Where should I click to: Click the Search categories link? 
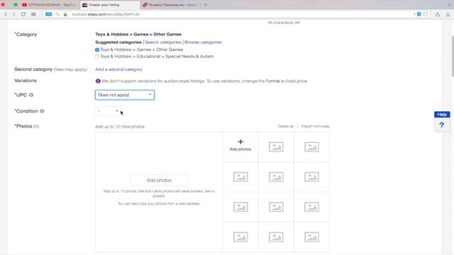pos(162,42)
